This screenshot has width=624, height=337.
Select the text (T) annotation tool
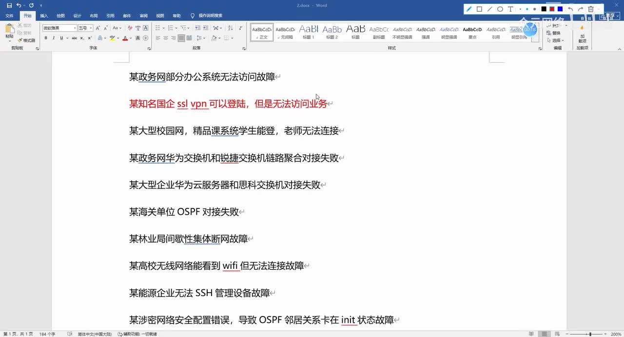[x=510, y=9]
